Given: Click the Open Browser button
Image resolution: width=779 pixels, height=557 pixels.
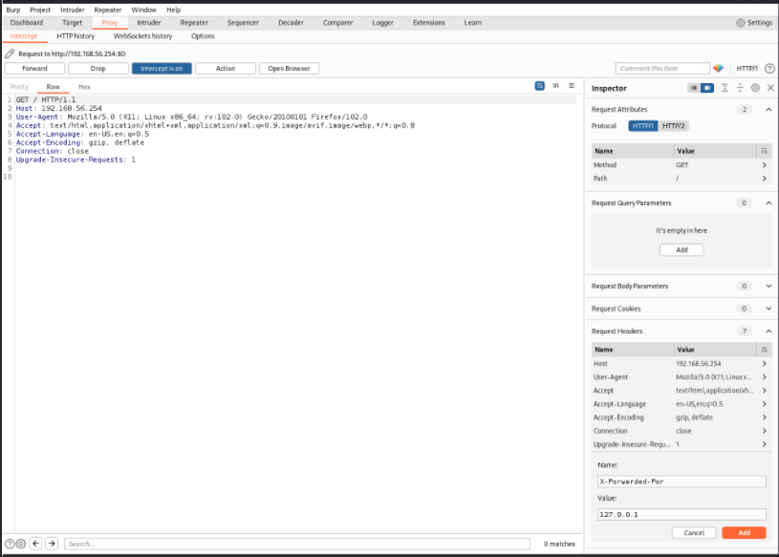Looking at the screenshot, I should pos(290,69).
